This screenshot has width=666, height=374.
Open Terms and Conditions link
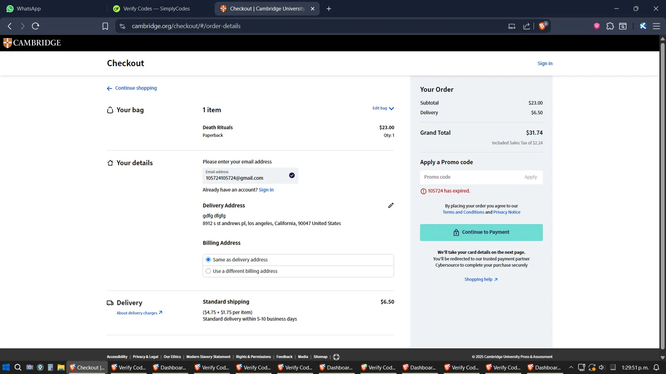[463, 212]
